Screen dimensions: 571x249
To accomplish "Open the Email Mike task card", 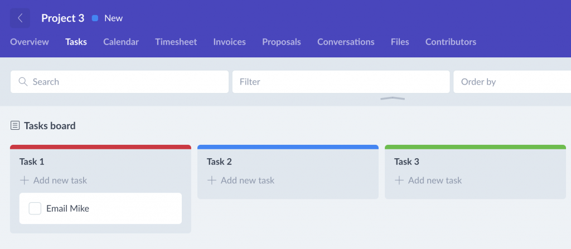I will 100,208.
